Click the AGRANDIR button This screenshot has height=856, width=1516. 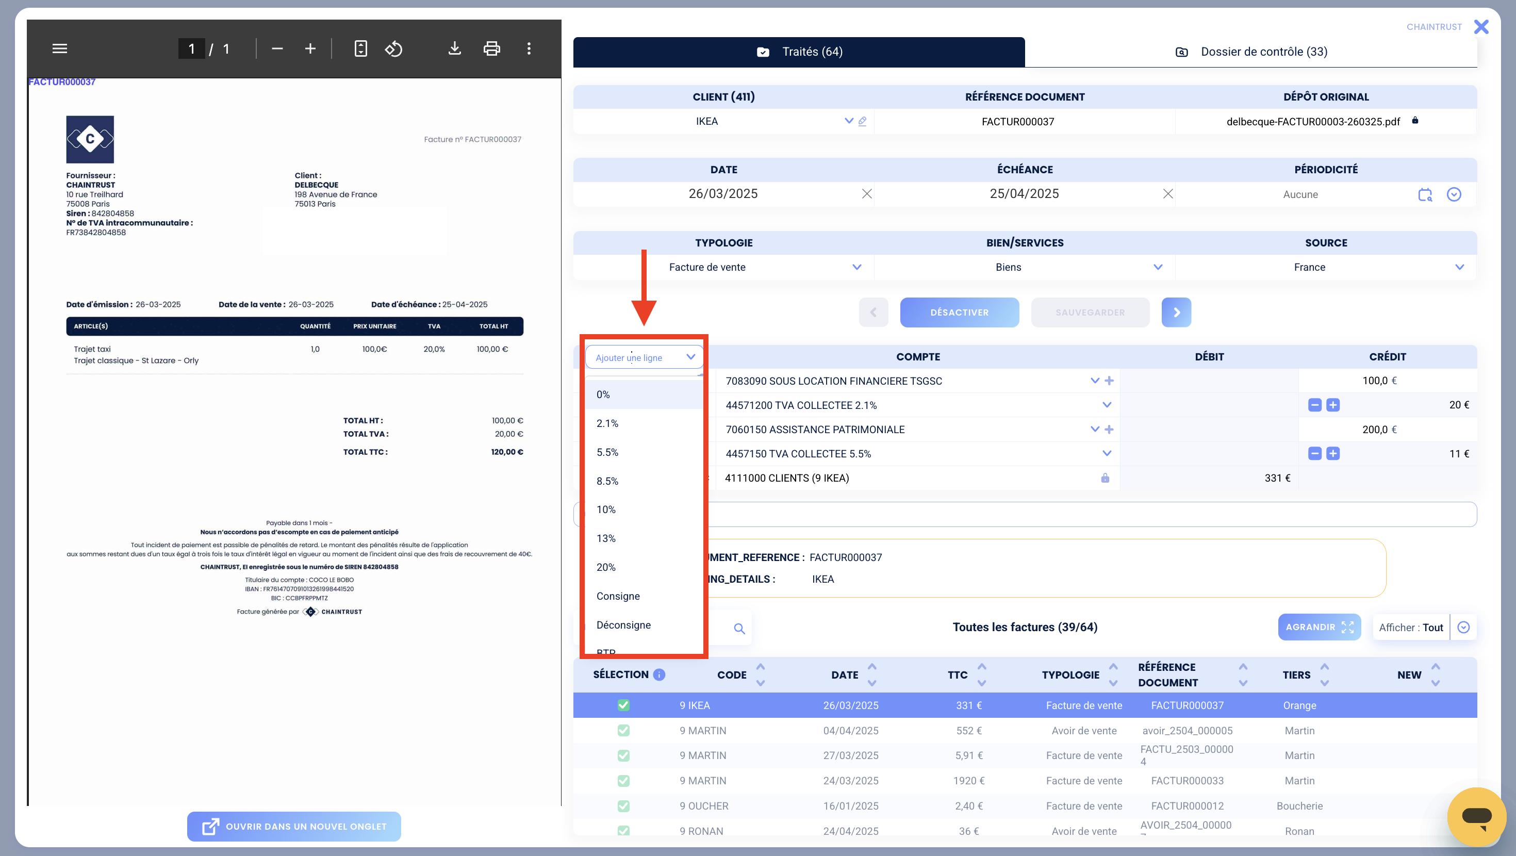pos(1319,627)
